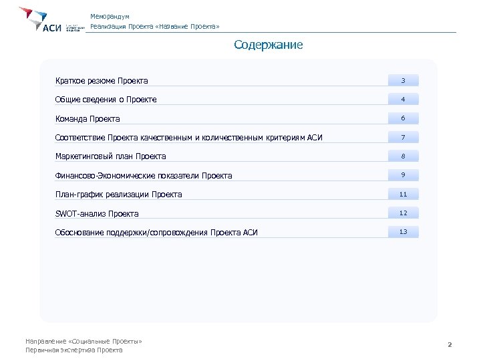The width and height of the screenshot is (481, 361).
Task: Click the 'Содержание' title
Action: [x=269, y=45]
